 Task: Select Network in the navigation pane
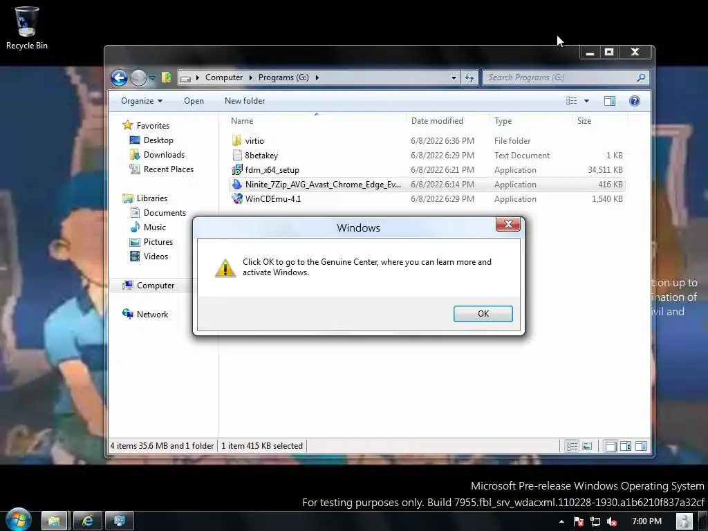(152, 315)
